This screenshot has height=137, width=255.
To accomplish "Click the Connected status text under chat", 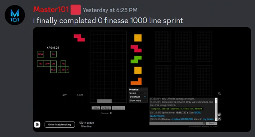I will click(203, 127).
